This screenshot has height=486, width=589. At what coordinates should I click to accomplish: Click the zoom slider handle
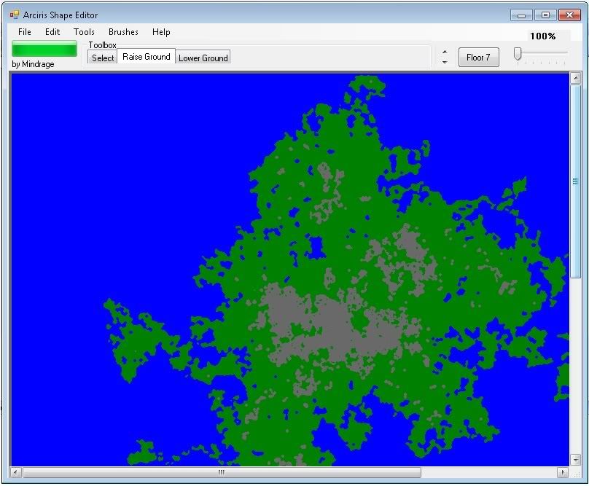(x=518, y=54)
